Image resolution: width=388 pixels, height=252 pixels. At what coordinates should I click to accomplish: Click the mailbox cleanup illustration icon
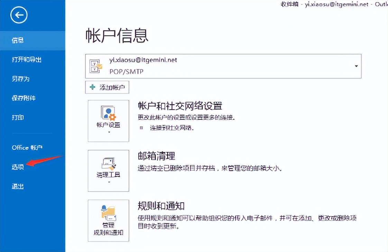click(108, 162)
